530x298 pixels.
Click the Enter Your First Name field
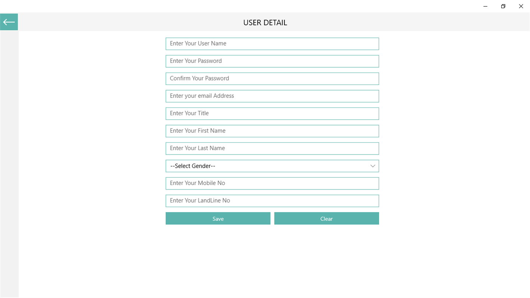click(272, 131)
